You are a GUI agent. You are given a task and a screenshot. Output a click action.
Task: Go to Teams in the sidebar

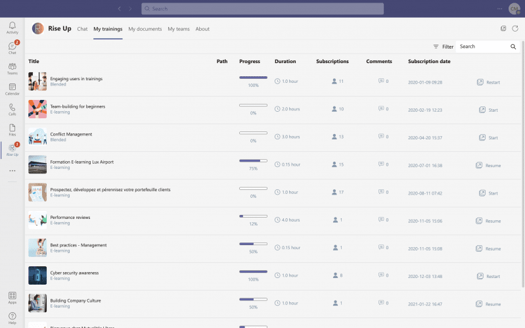[12, 68]
